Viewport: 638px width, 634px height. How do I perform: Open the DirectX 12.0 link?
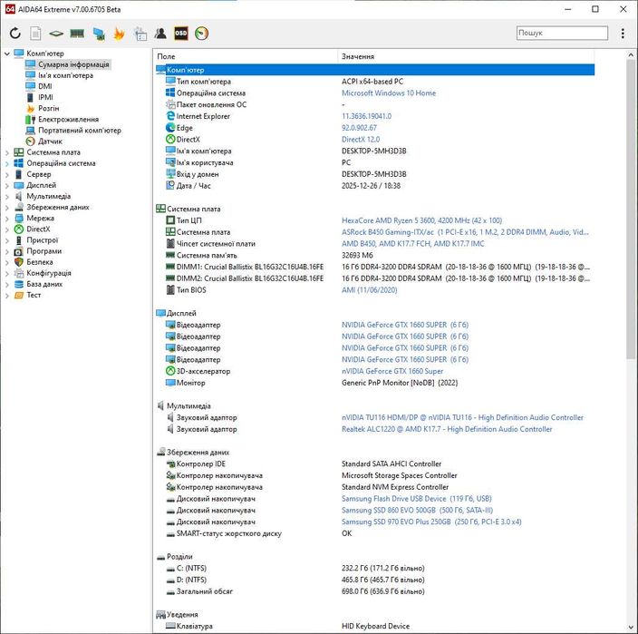361,140
